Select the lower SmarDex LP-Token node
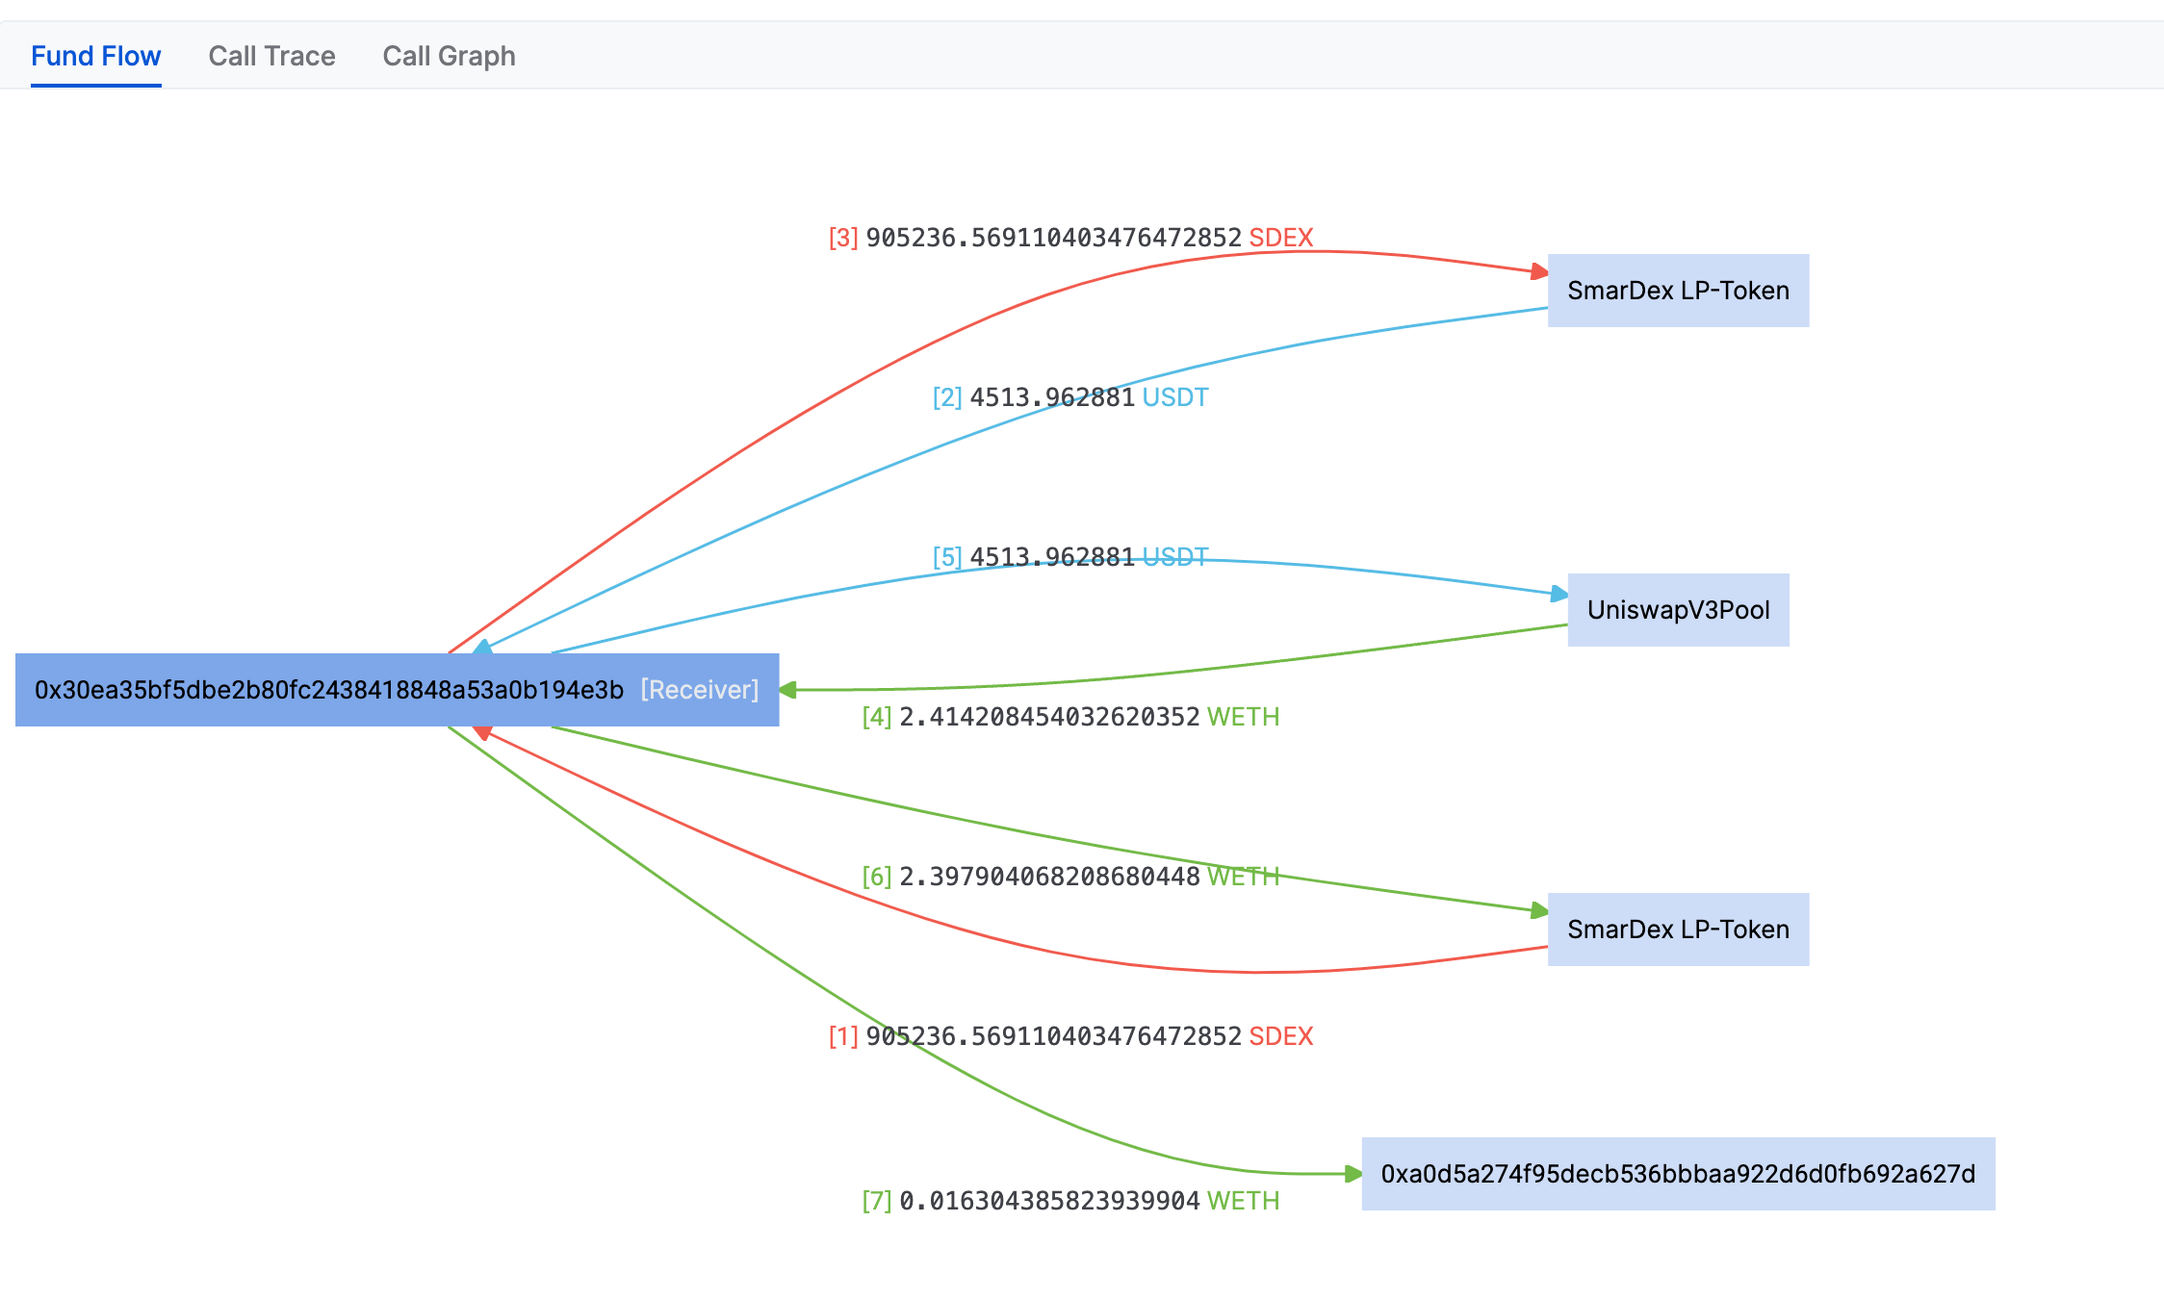2164x1299 pixels. (x=1678, y=930)
